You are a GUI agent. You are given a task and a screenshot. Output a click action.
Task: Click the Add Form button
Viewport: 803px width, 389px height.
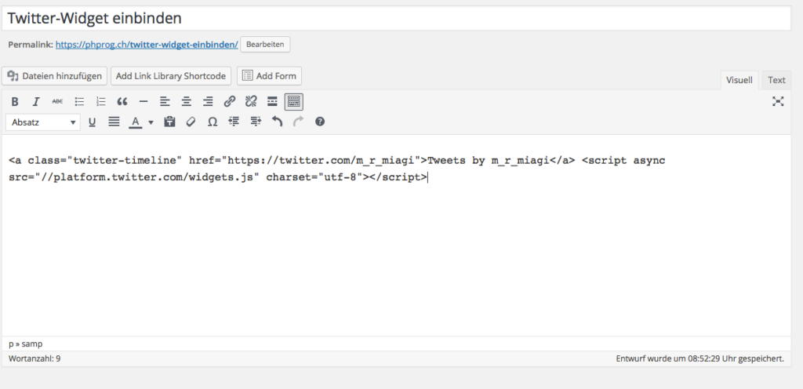(269, 76)
